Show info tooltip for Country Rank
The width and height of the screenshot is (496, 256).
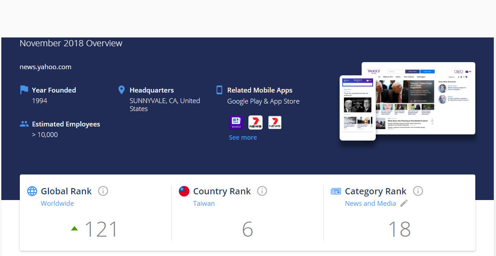pyautogui.click(x=262, y=191)
